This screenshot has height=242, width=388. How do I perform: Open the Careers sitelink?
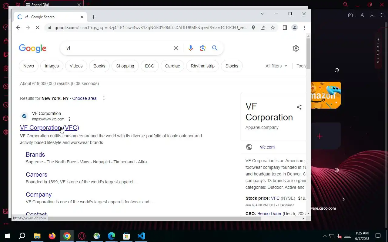coord(36,175)
